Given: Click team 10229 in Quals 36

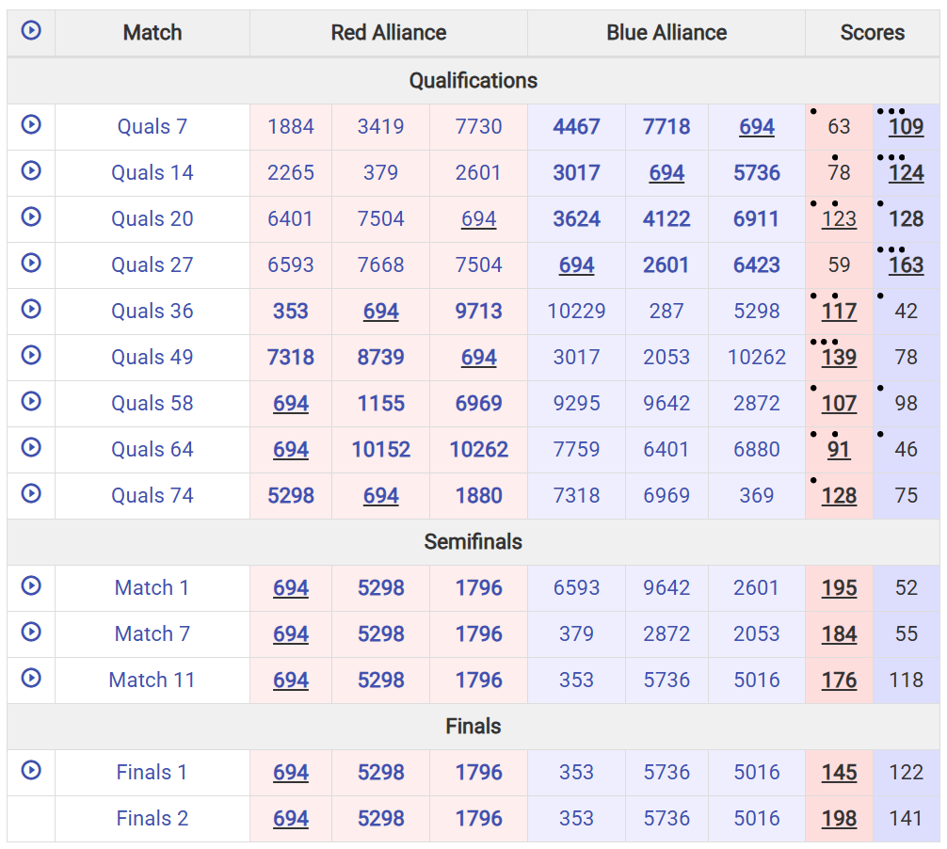Looking at the screenshot, I should (x=576, y=311).
